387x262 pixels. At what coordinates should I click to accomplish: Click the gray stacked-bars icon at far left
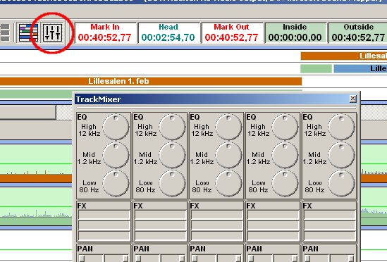5,32
